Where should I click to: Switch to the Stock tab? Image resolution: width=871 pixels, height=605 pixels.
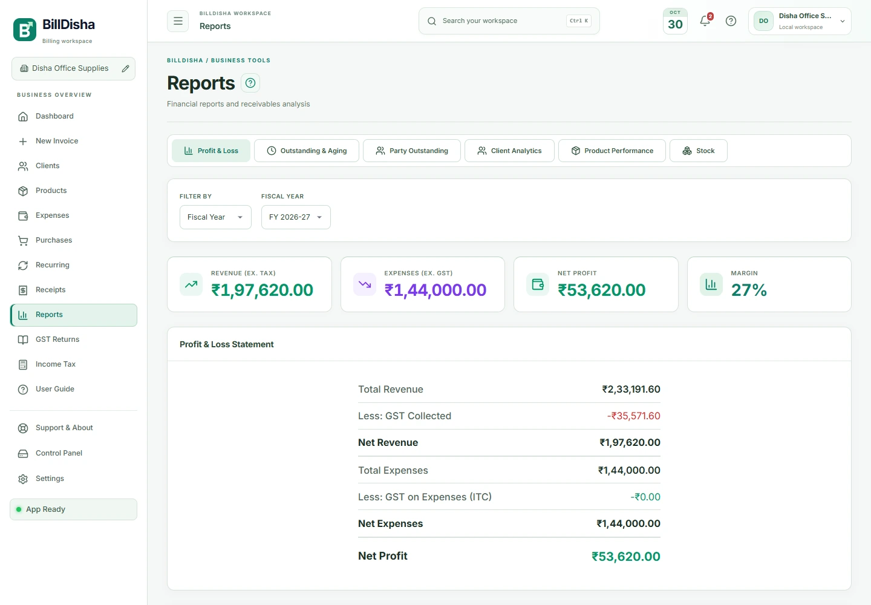coord(699,151)
